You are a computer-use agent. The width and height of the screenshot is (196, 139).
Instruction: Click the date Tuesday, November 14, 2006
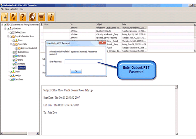134,31
